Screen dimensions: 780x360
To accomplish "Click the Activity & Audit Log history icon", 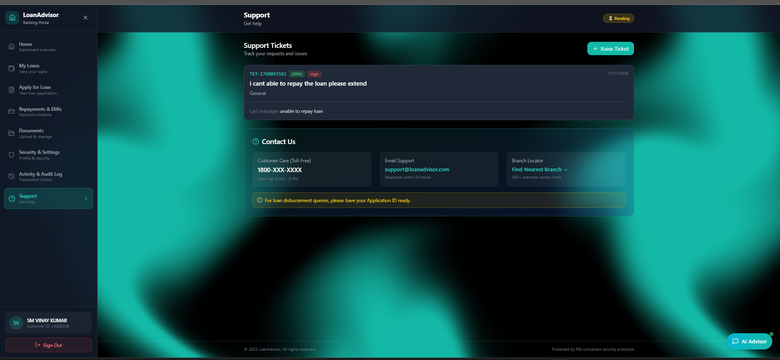I will 11,176.
